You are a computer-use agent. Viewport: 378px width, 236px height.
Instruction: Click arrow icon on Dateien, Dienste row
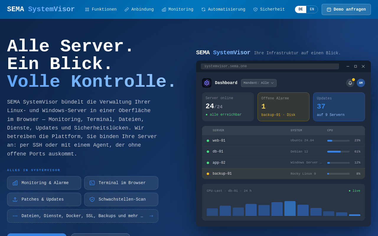pyautogui.click(x=151, y=216)
